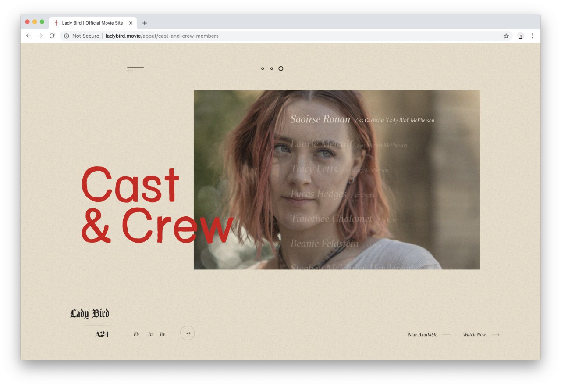The height and width of the screenshot is (387, 561).
Task: Select the Lady Bird Official Movie Site tab
Action: click(x=93, y=23)
